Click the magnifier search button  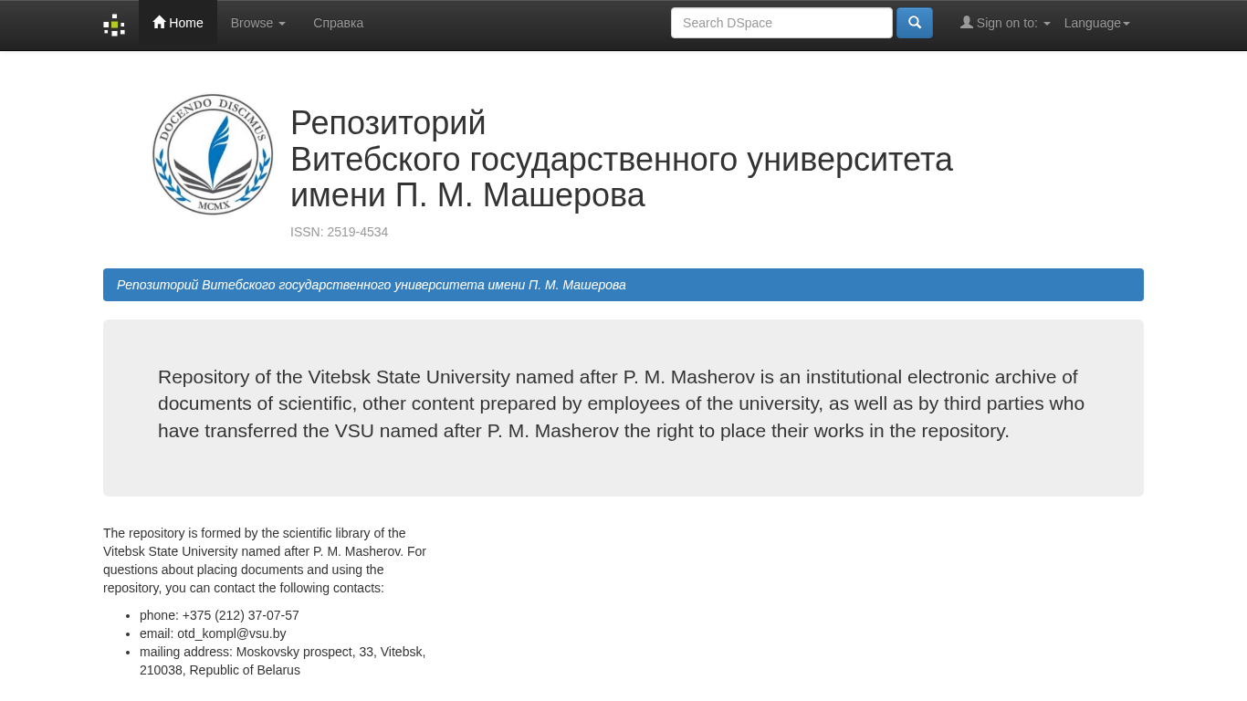click(915, 23)
